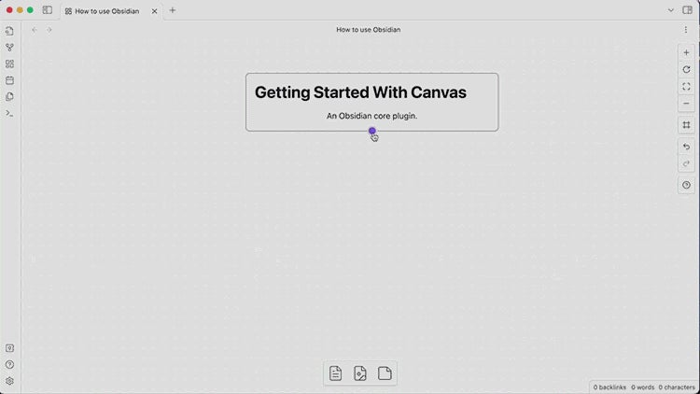Image resolution: width=700 pixels, height=394 pixels.
Task: Expand the tab list dropdown
Action: click(x=670, y=10)
